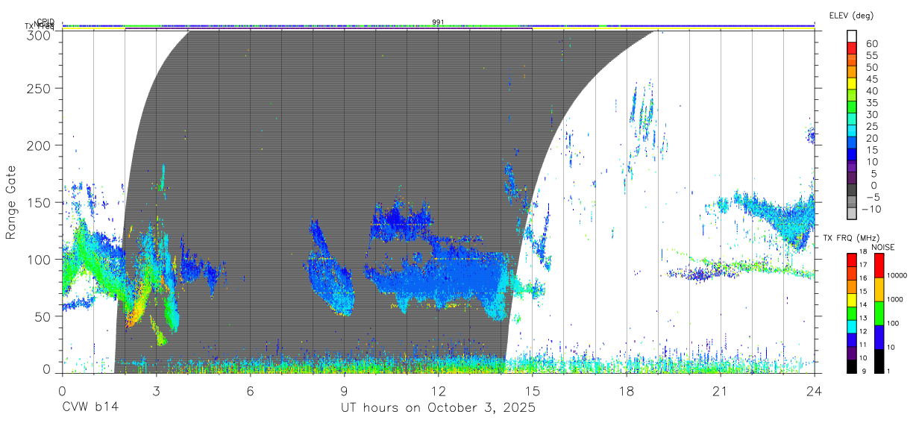Image resolution: width=916 pixels, height=423 pixels.
Task: Click the '60' label on ELEV legend
Action: coord(871,43)
